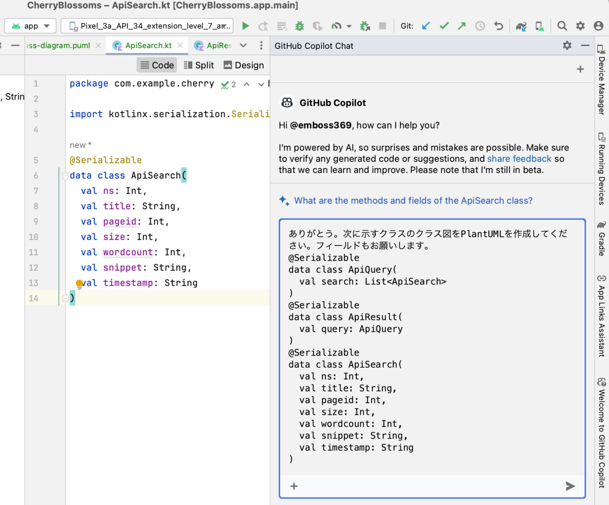Viewport: 609px width, 505px height.
Task: Sync project with Gradle files icon
Action: (x=521, y=26)
